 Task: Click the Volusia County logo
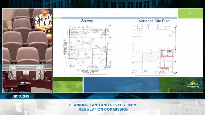193,85
